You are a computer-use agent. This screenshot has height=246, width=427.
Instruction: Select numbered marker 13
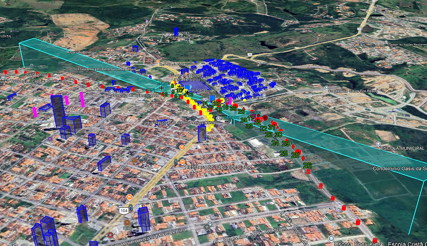tap(190, 95)
